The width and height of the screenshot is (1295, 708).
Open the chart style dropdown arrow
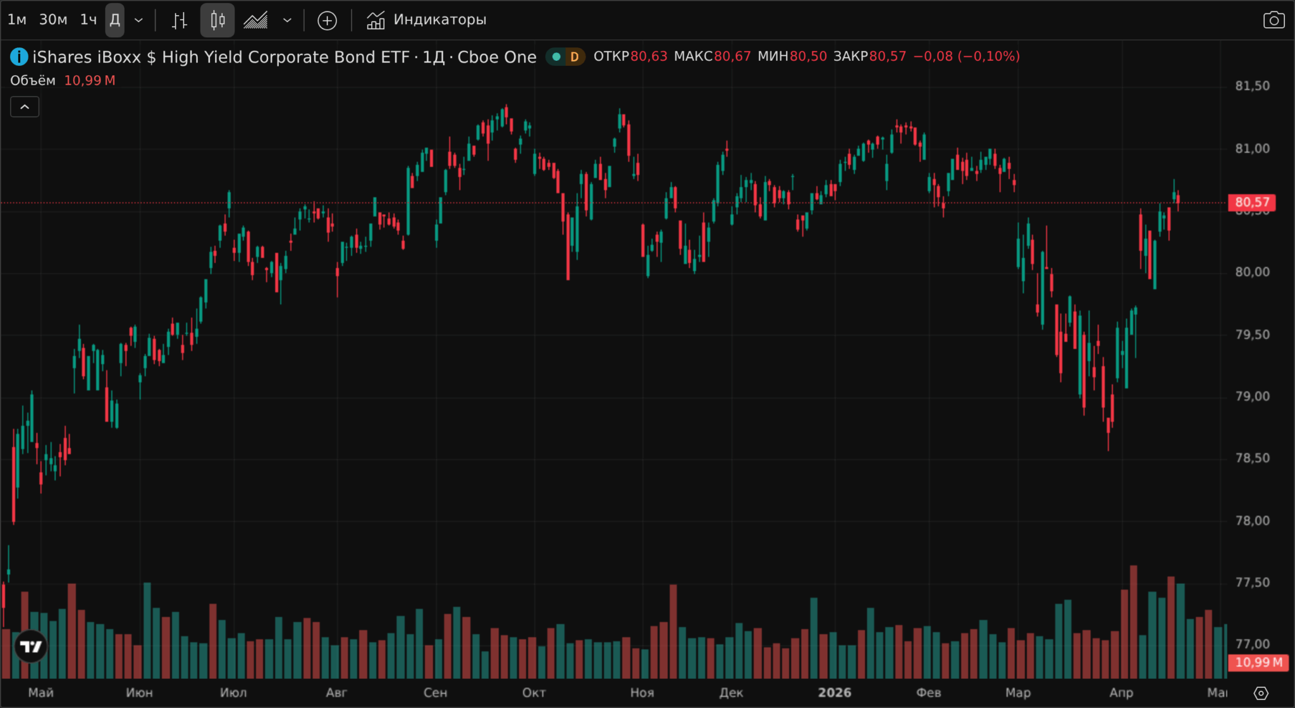[287, 20]
